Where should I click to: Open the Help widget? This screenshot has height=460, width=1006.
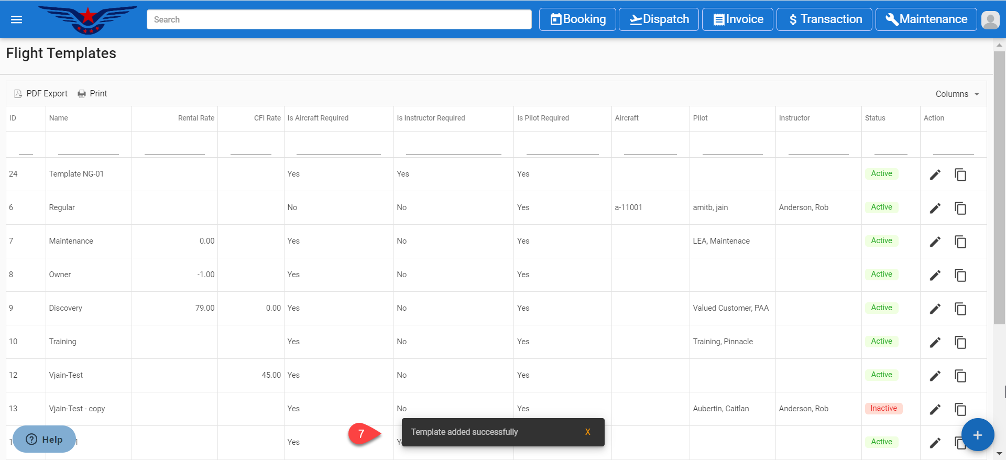(x=45, y=439)
